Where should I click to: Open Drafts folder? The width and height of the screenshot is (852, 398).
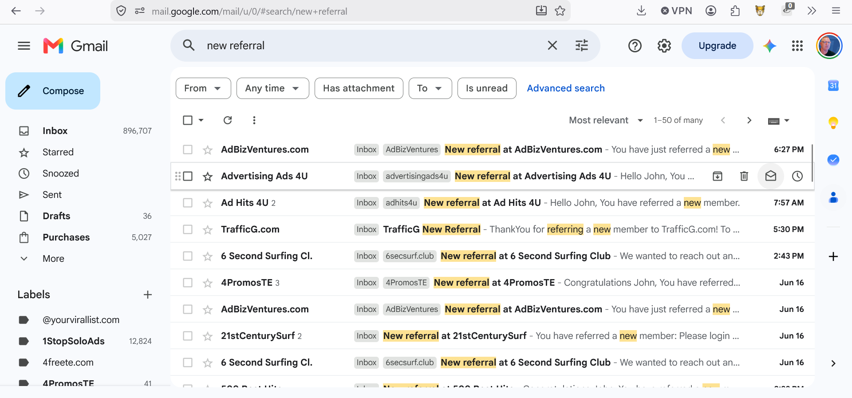pos(56,216)
